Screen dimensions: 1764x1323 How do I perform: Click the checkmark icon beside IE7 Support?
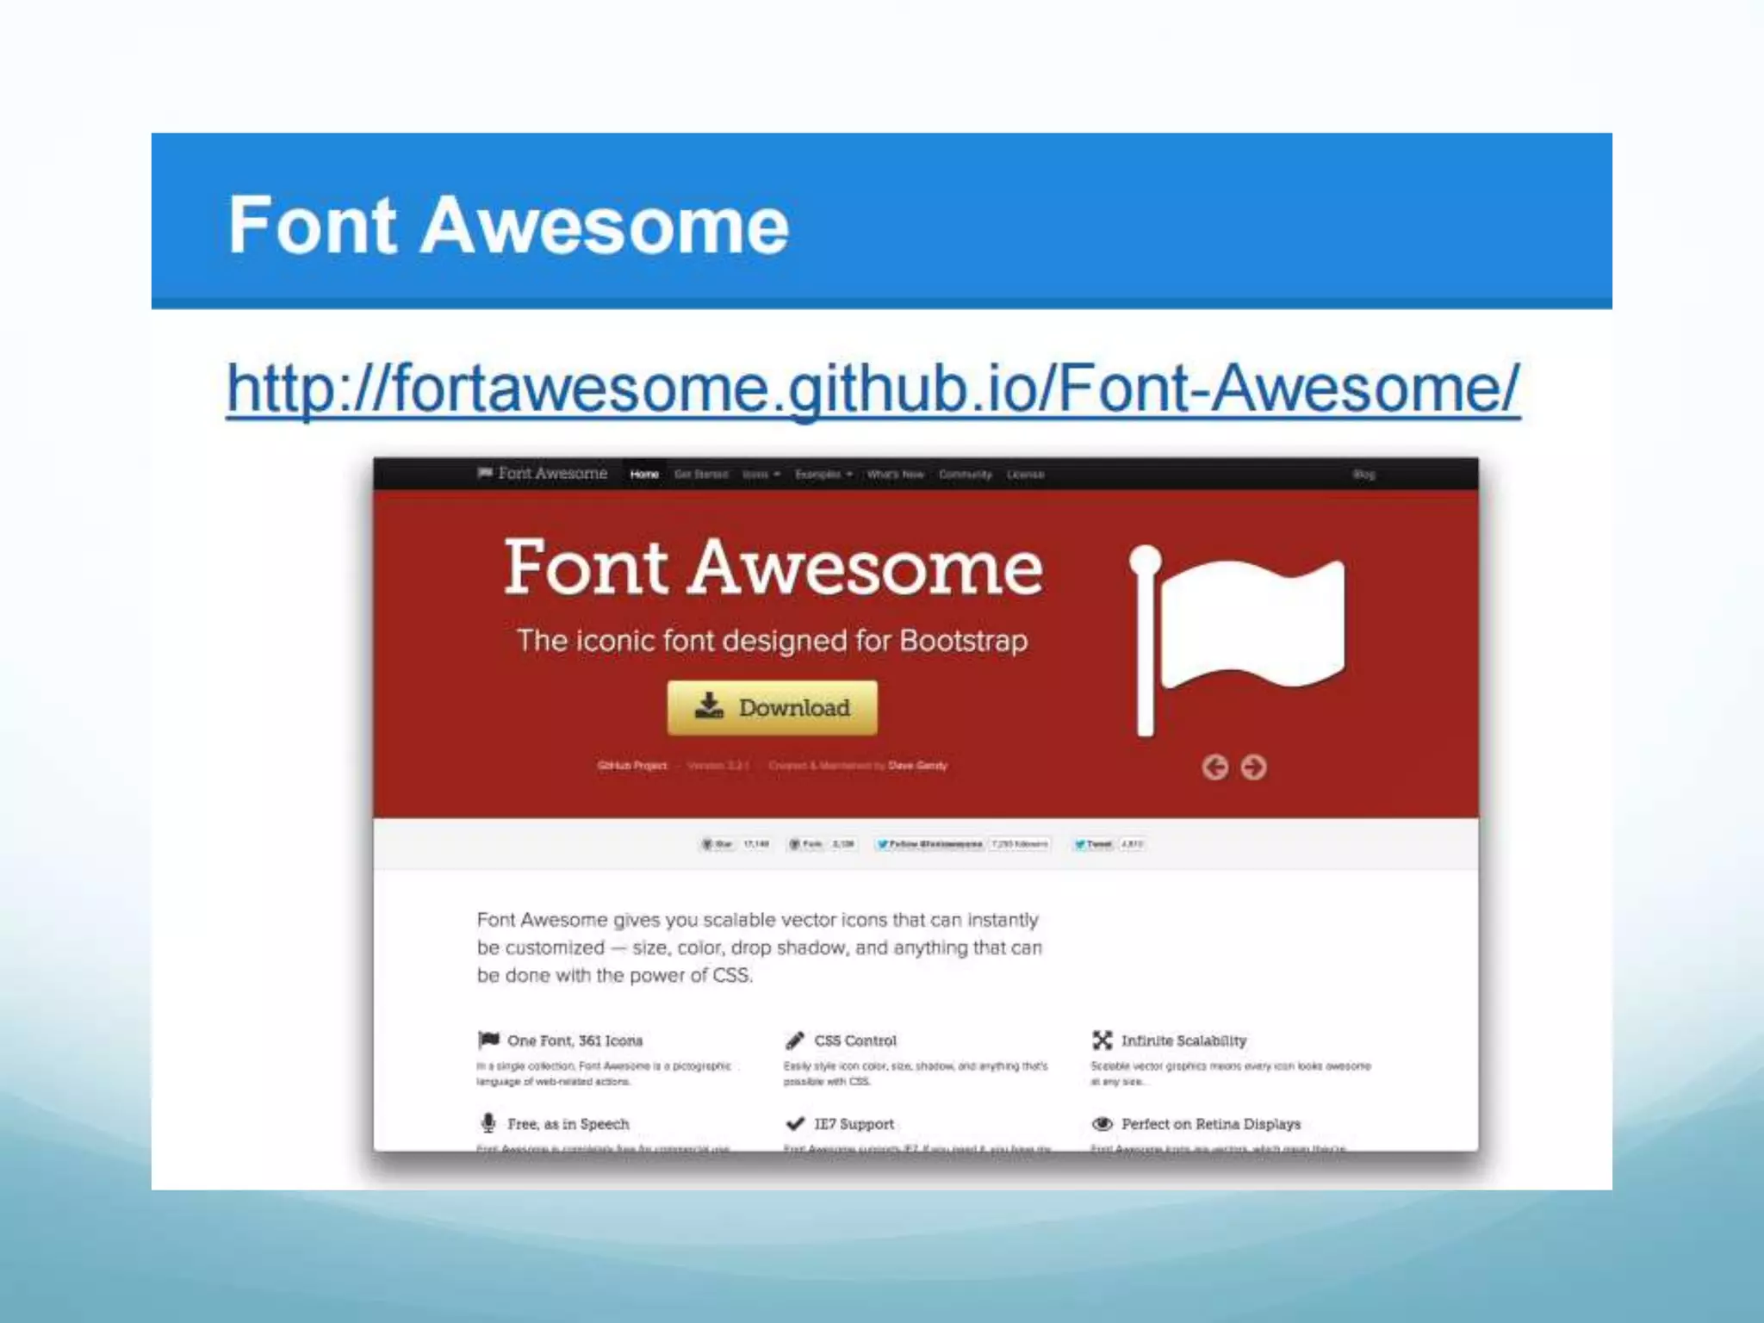tap(795, 1123)
